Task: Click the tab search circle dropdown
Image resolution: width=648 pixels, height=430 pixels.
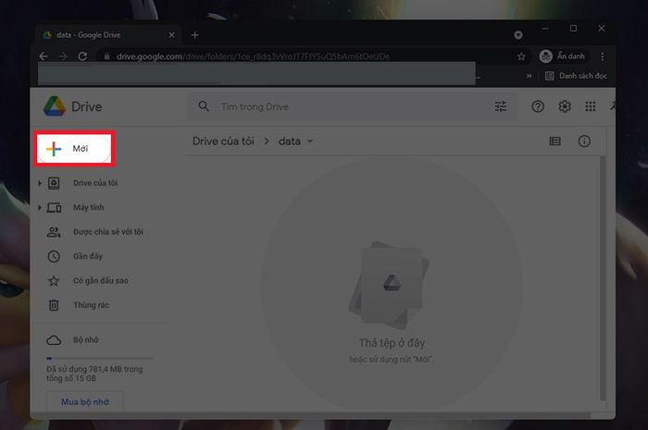Action: click(x=518, y=35)
